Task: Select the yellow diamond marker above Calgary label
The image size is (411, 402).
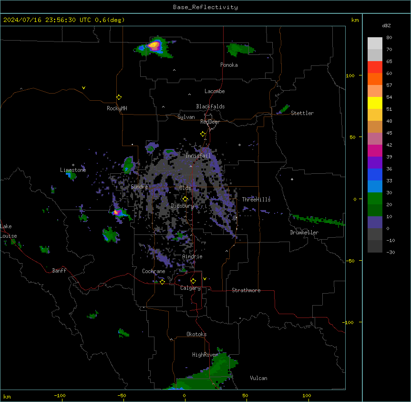Action: click(x=193, y=281)
